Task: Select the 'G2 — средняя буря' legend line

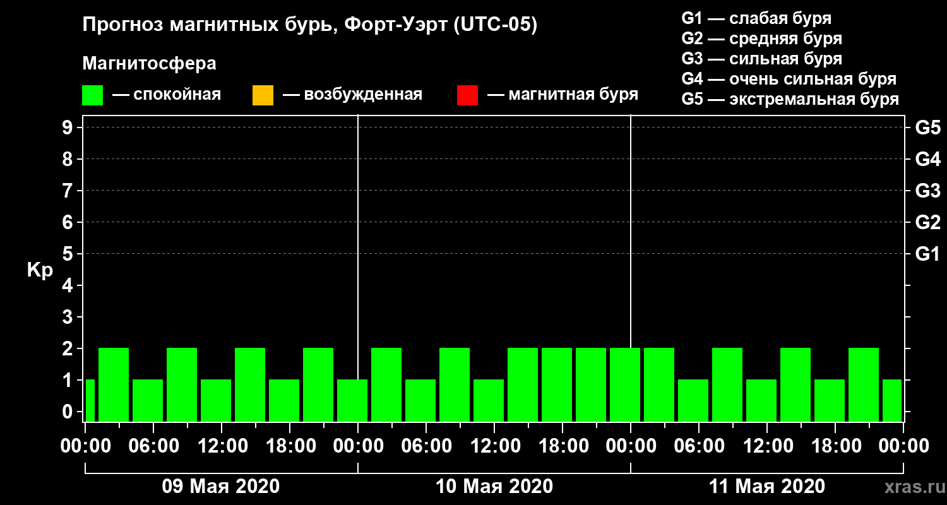Action: click(762, 39)
